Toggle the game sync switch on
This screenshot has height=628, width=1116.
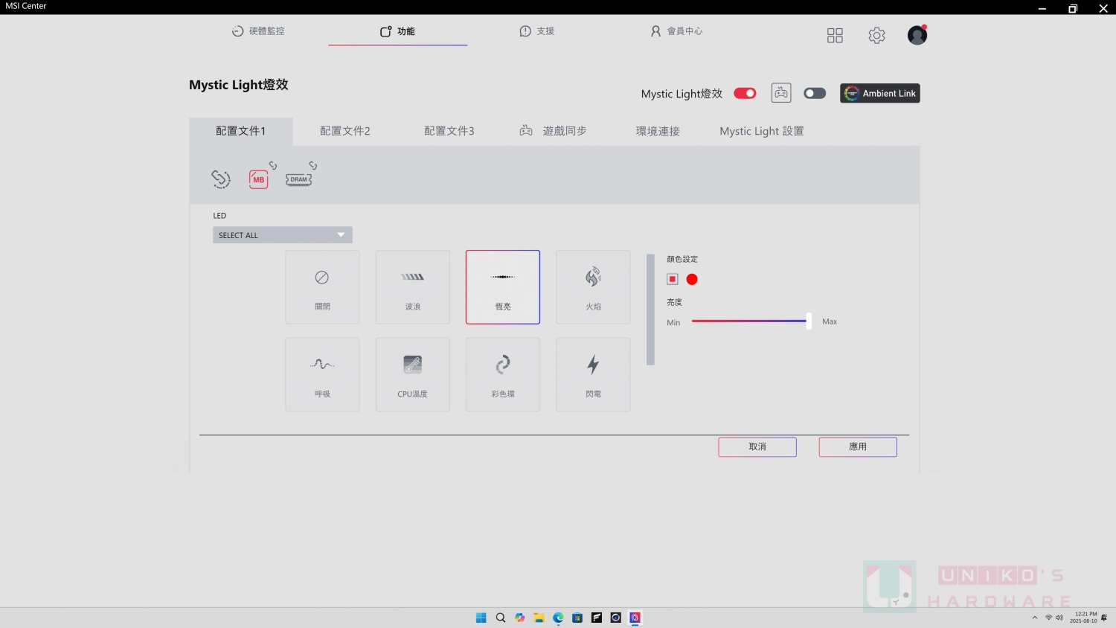(x=815, y=93)
